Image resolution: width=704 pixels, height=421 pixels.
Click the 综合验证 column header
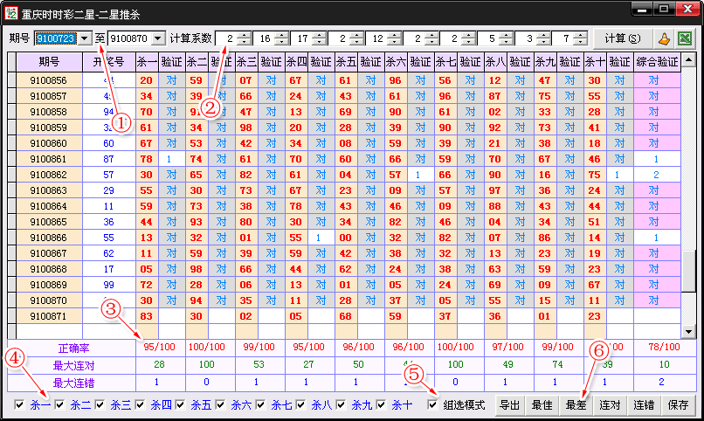[x=657, y=62]
